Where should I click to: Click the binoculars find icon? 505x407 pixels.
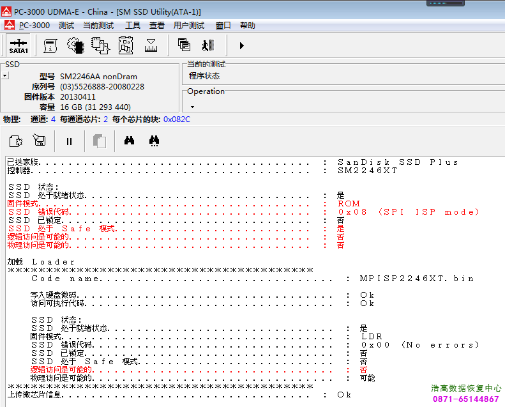pos(129,141)
